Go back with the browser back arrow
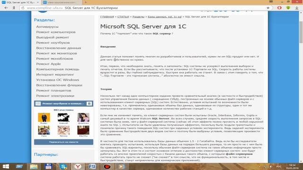The width and height of the screenshot is (303, 170). tap(6, 8)
